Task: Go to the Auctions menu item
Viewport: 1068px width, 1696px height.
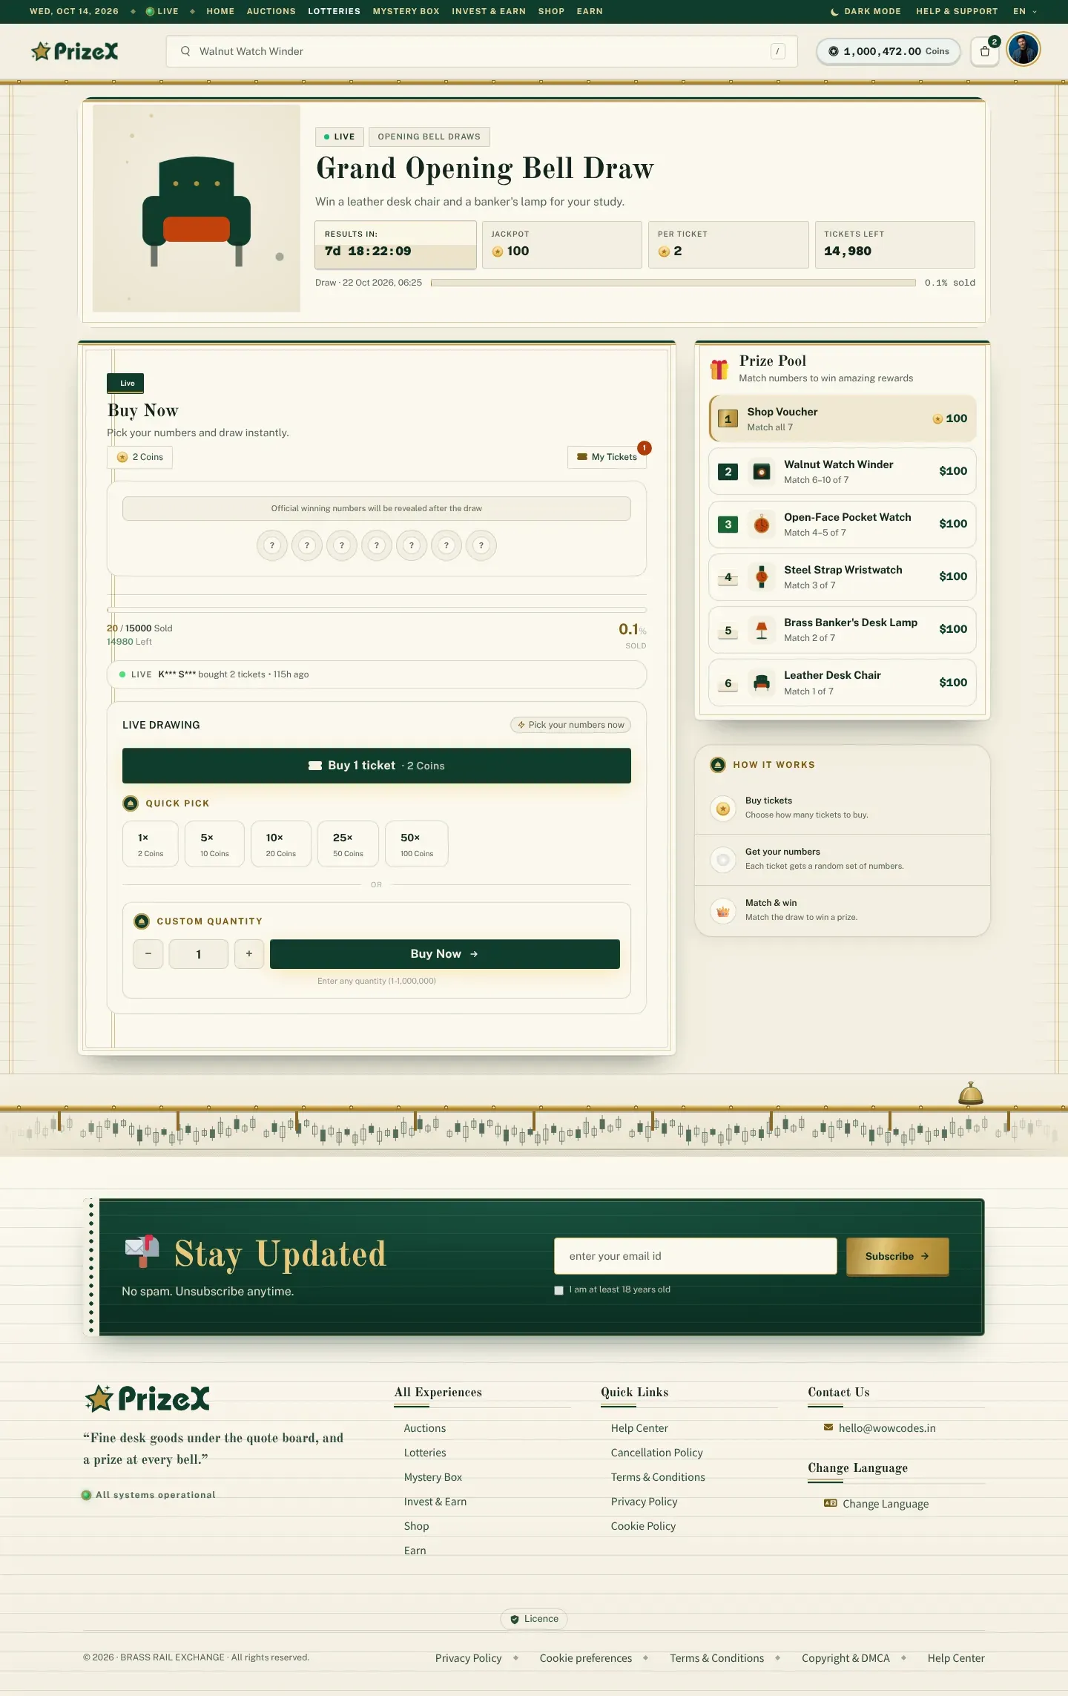Action: point(271,11)
